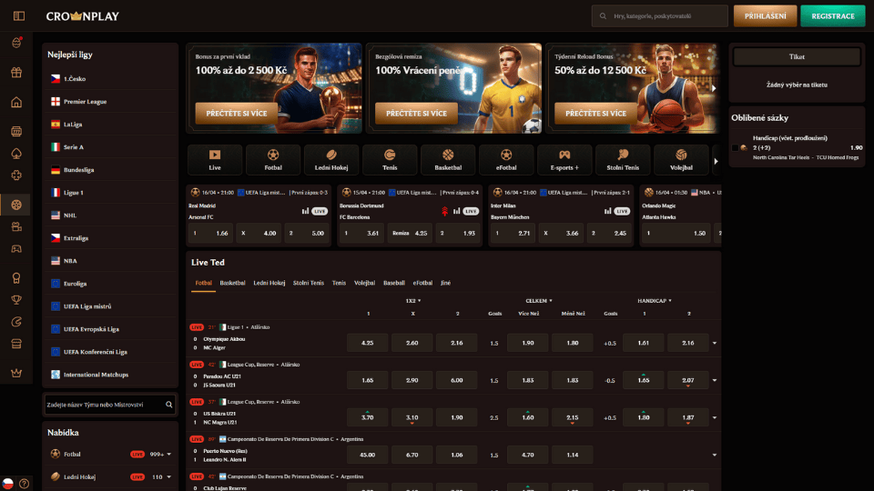Expand more markets for Olympique Akbou match
This screenshot has height=491, width=874.
[x=715, y=343]
